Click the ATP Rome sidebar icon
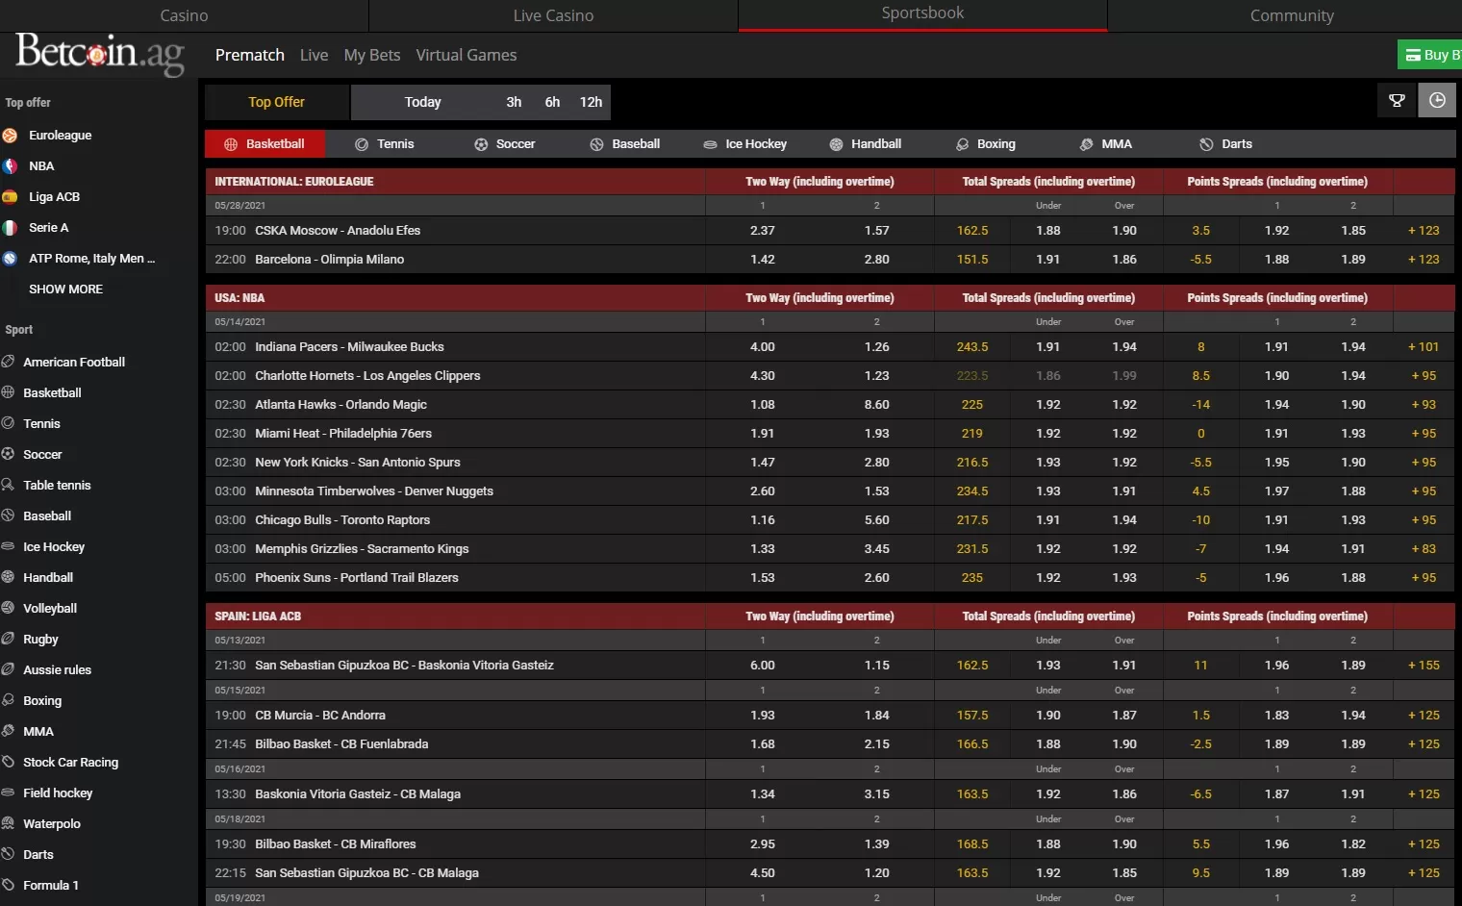Image resolution: width=1462 pixels, height=906 pixels. click(10, 259)
